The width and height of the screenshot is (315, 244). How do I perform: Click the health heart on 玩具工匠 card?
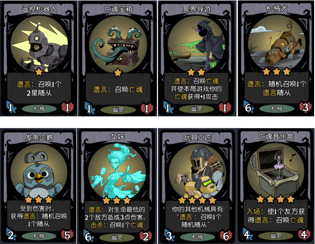tap(226, 236)
